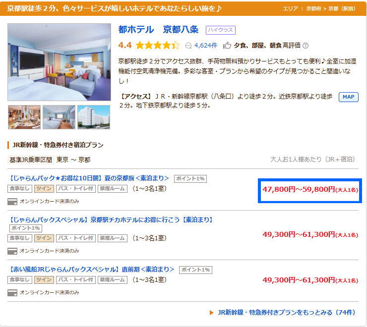Click the main hotel room photo
This screenshot has height=327, width=367.
[59, 62]
